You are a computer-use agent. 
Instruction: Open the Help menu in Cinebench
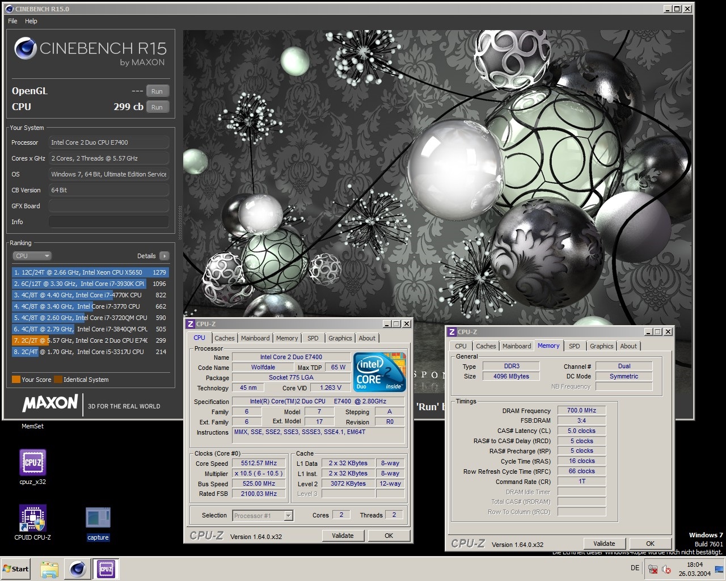[31, 21]
